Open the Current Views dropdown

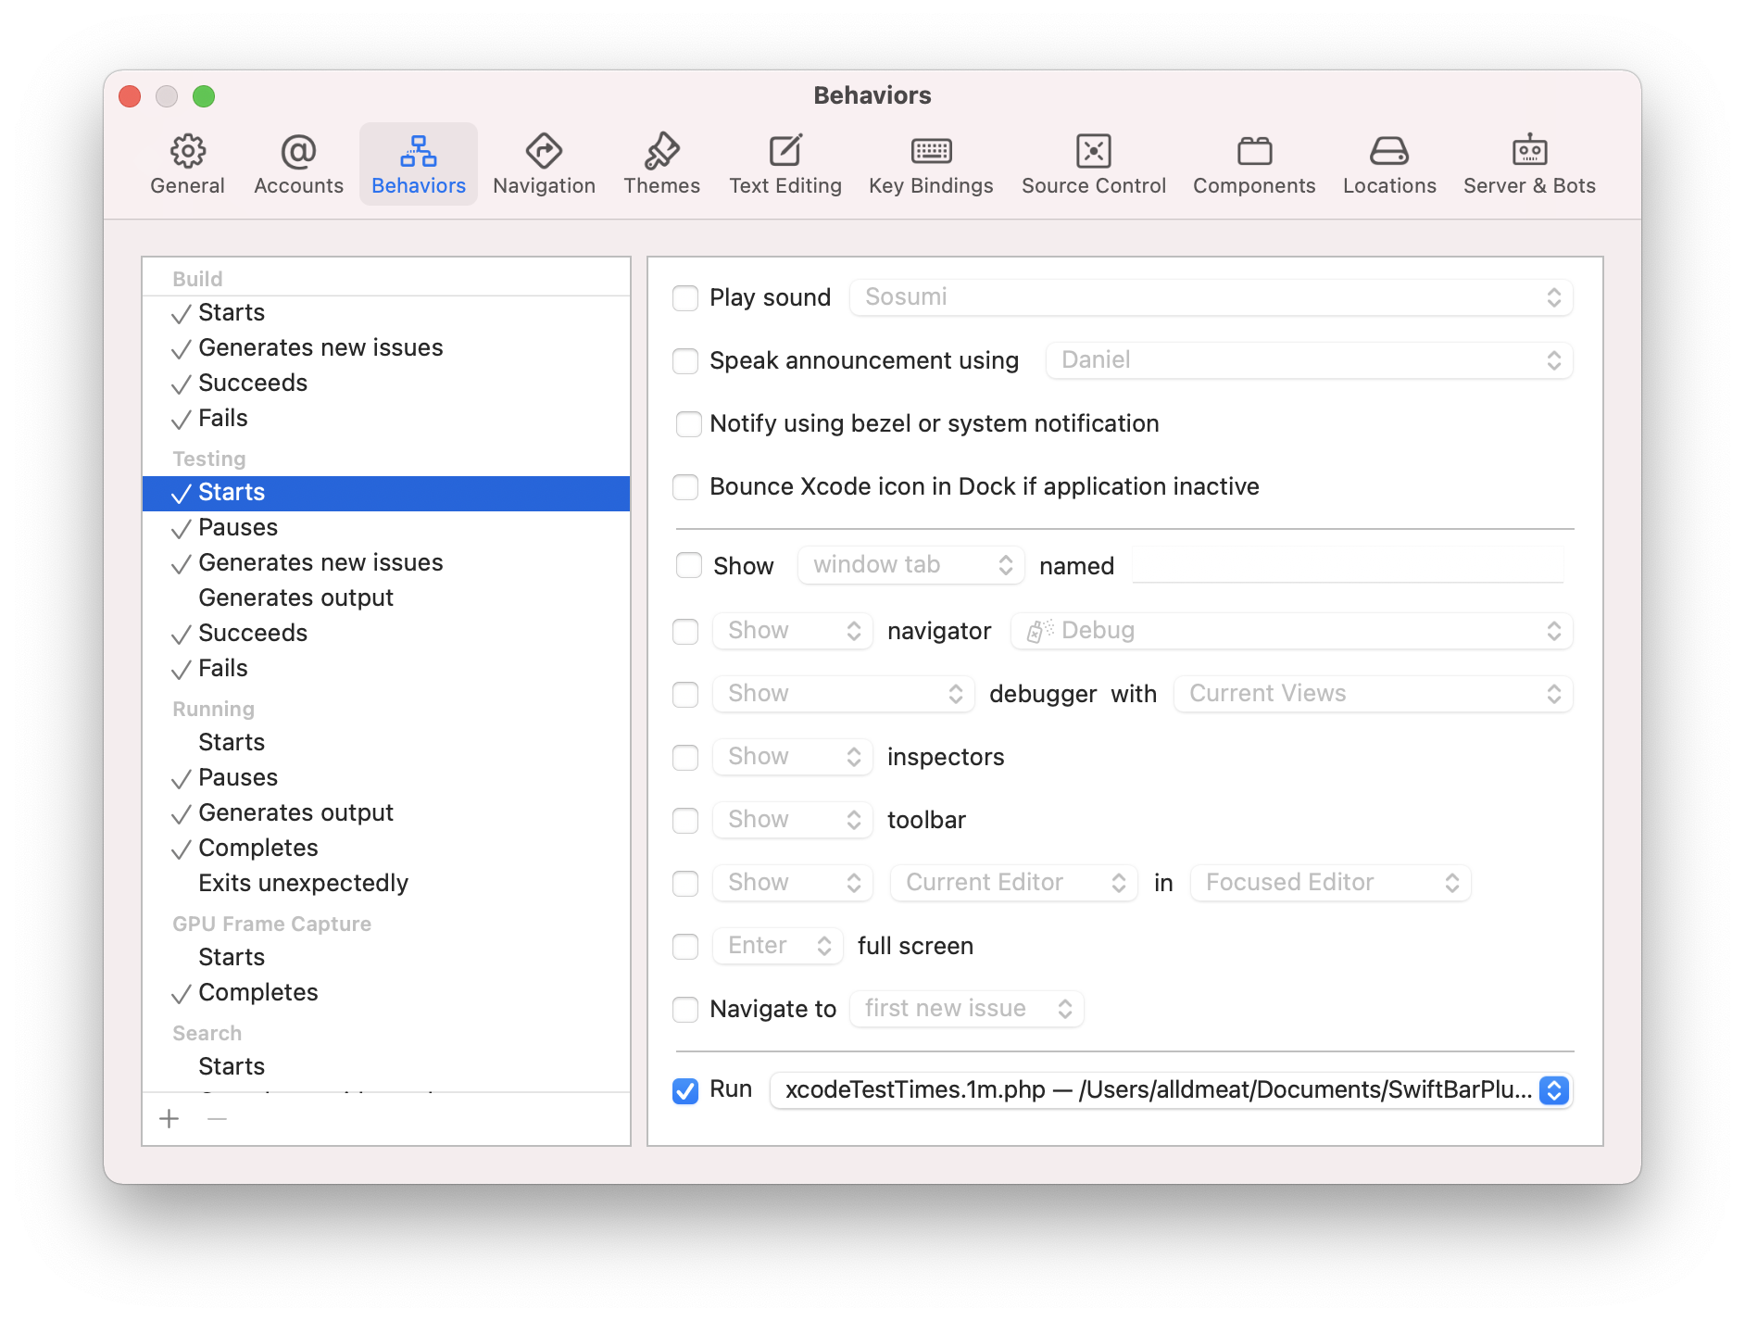(x=1373, y=694)
